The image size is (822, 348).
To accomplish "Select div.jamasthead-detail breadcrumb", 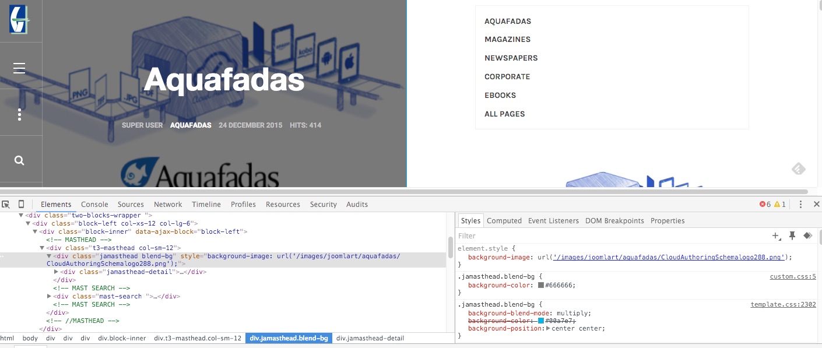I will pos(370,338).
